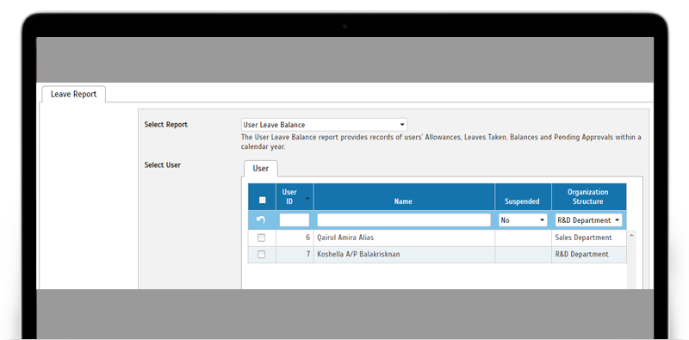Click User ID cell showing 6
This screenshot has height=340, width=689.
click(x=295, y=238)
